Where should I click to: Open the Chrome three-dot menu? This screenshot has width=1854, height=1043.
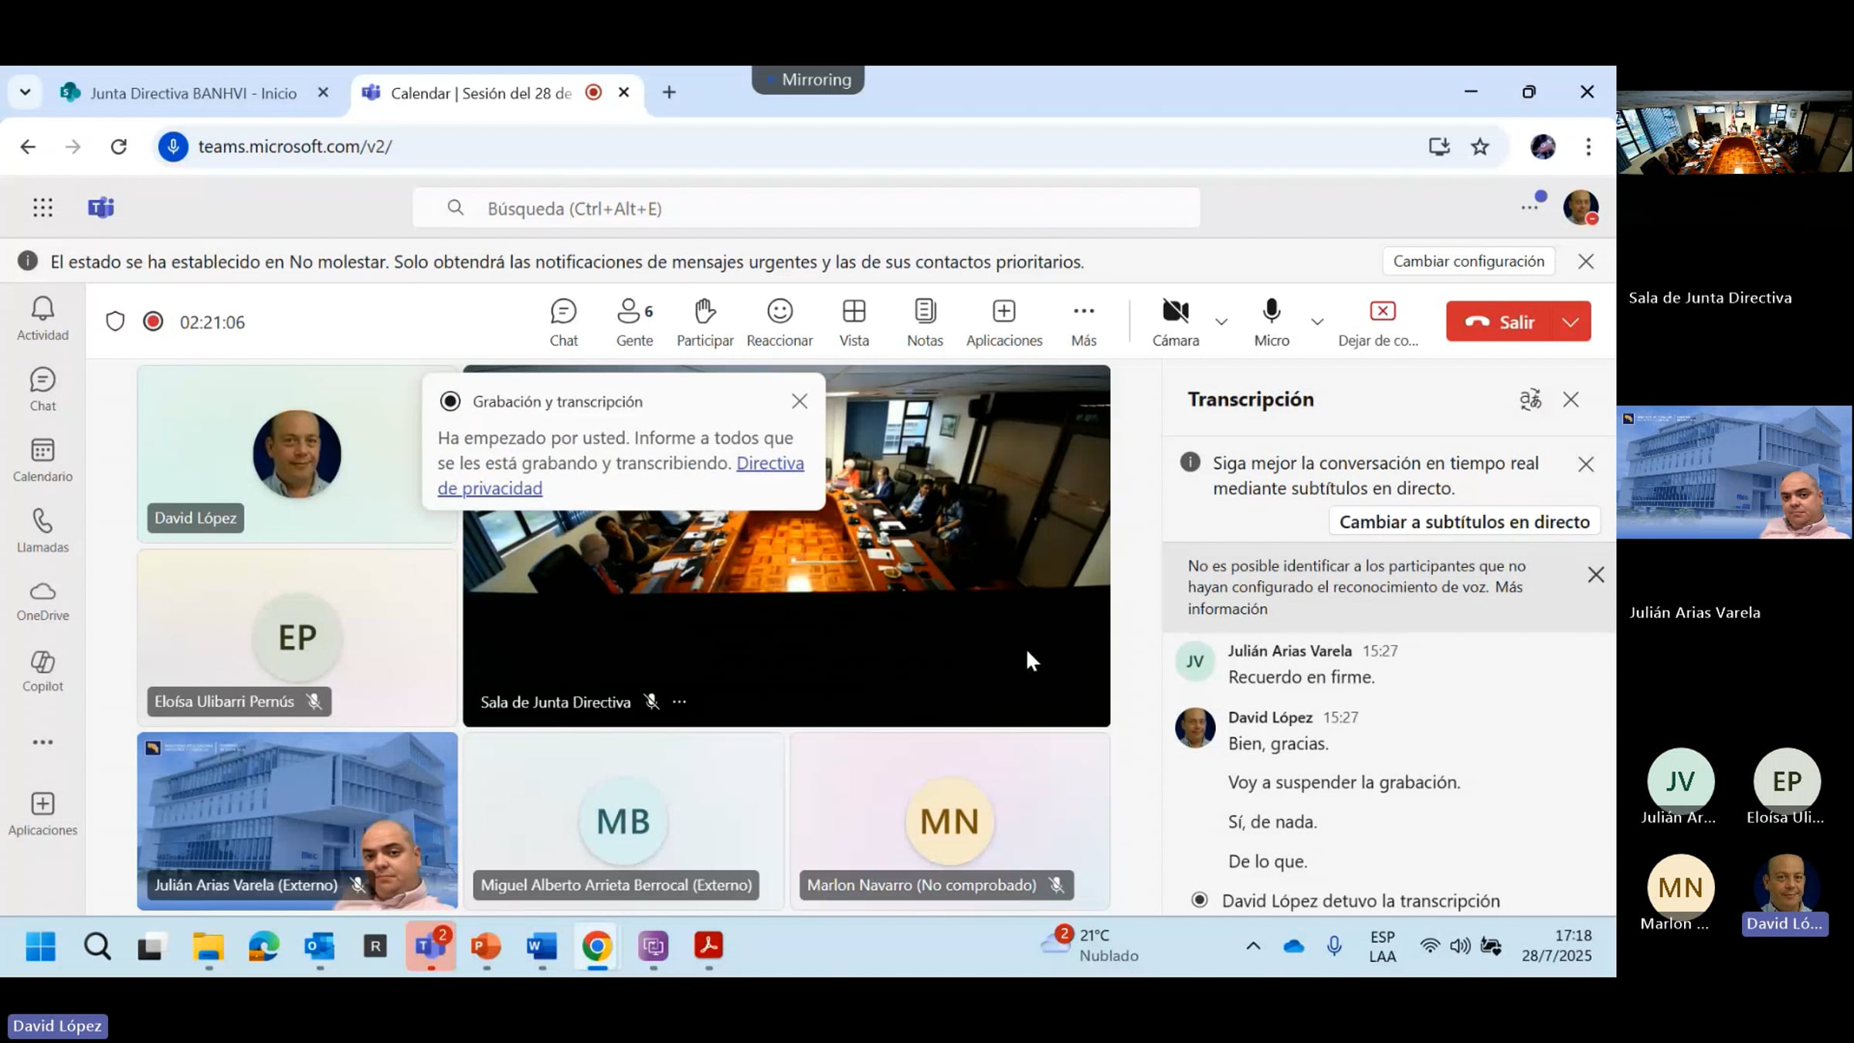(x=1588, y=146)
